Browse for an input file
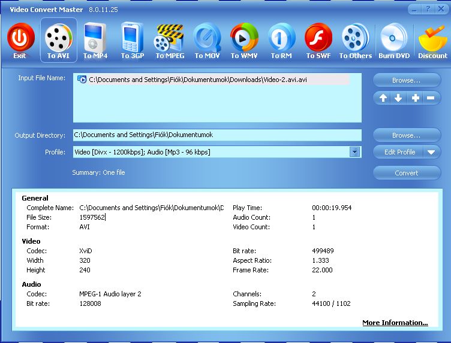 click(407, 80)
